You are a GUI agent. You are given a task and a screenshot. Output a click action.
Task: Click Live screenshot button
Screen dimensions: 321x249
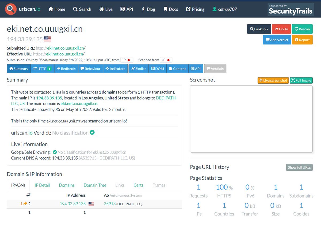pos(273,80)
